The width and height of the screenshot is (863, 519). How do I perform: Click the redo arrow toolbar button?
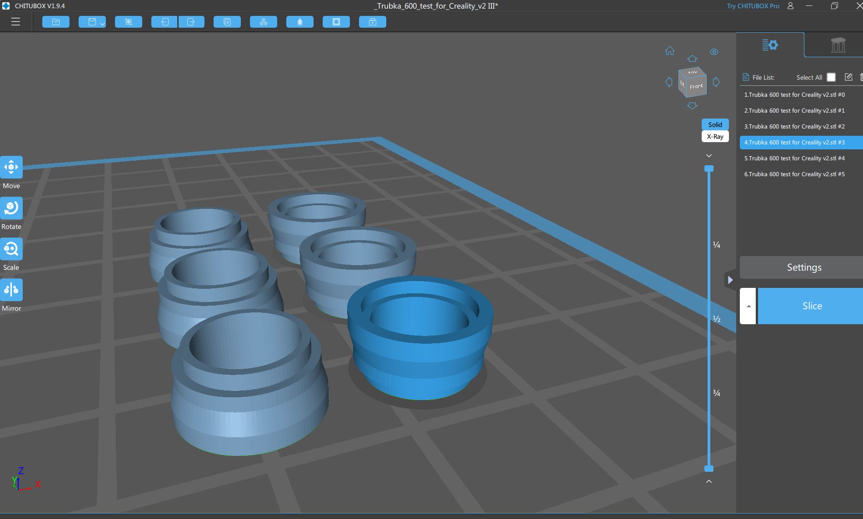coord(191,22)
